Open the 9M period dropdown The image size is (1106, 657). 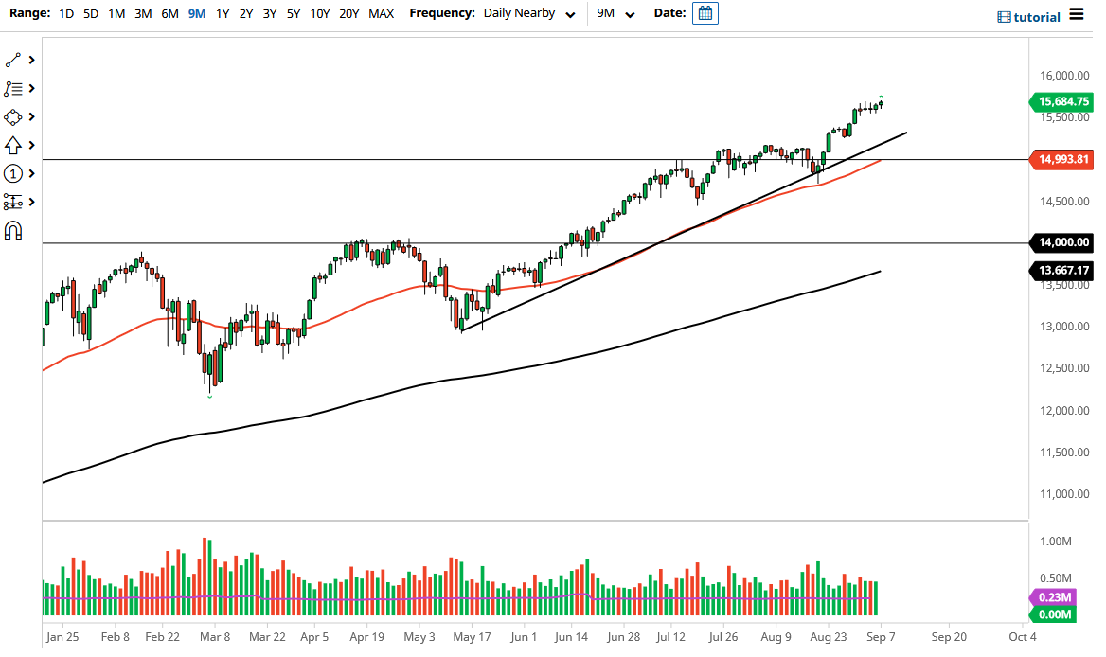(616, 13)
